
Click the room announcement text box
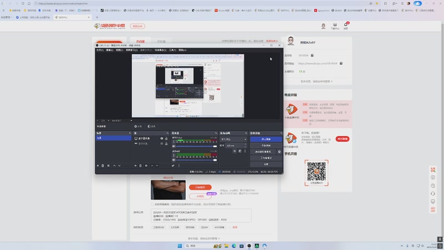point(201,216)
